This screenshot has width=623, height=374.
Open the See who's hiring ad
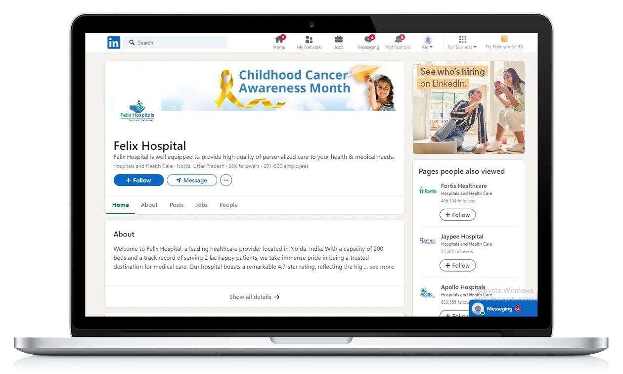(468, 107)
